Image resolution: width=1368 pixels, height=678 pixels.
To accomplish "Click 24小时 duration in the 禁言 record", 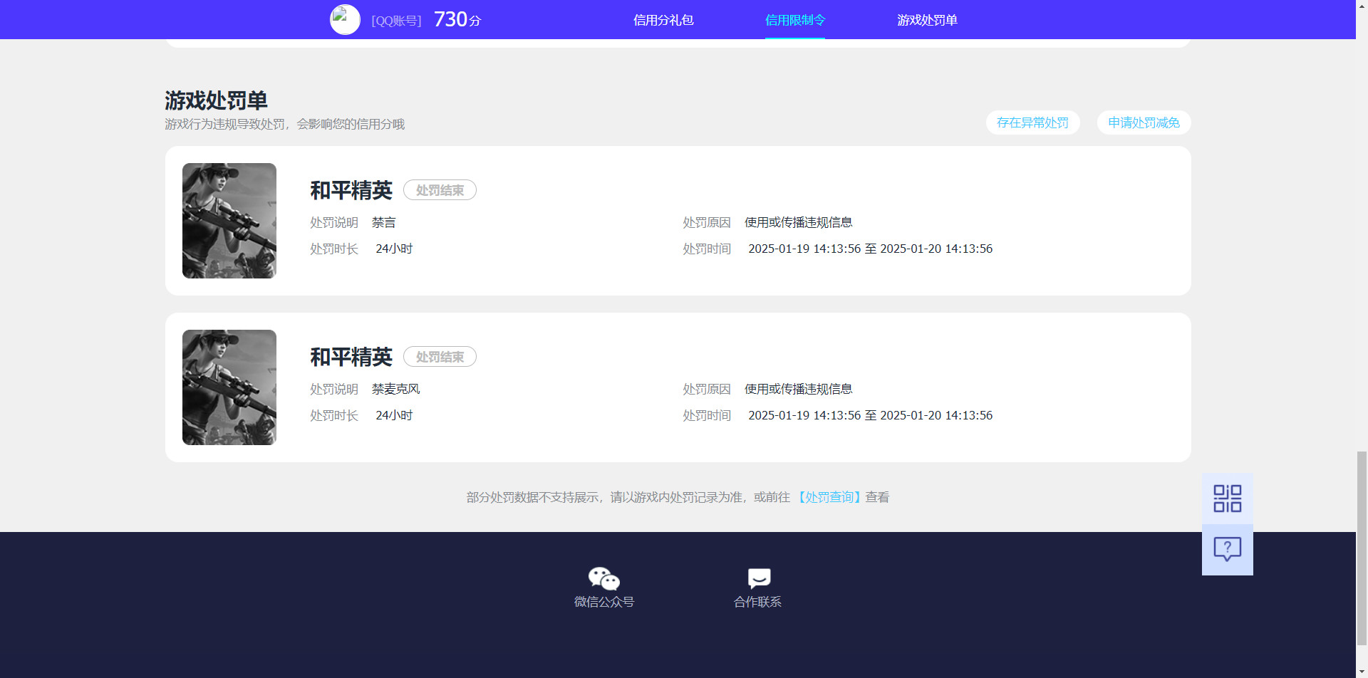I will pyautogui.click(x=394, y=249).
